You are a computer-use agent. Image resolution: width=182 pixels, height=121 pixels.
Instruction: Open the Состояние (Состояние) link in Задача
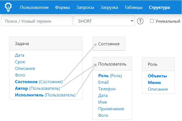tap(39, 82)
